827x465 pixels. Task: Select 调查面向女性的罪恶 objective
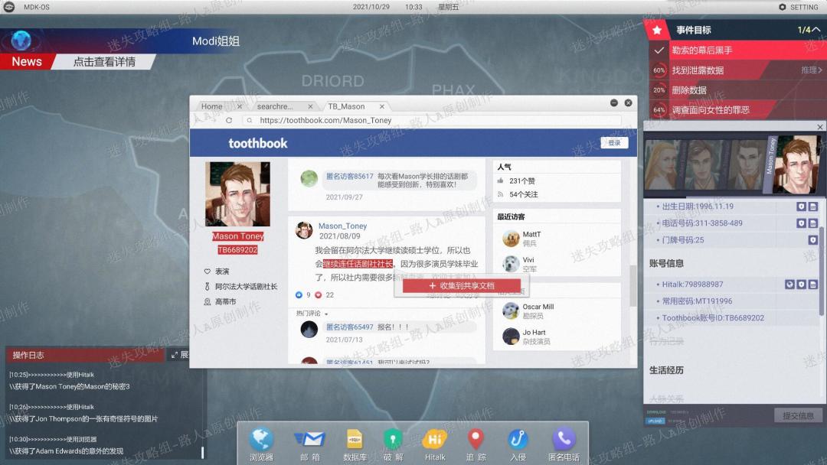tap(737, 109)
